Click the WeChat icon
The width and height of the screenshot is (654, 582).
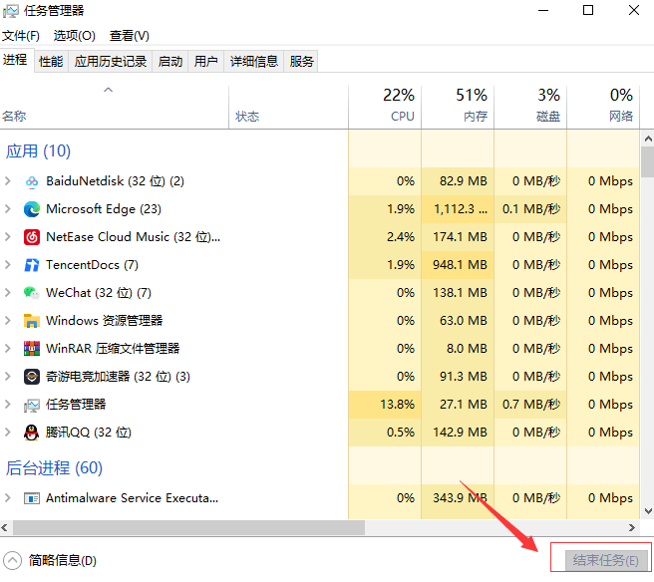click(x=32, y=293)
